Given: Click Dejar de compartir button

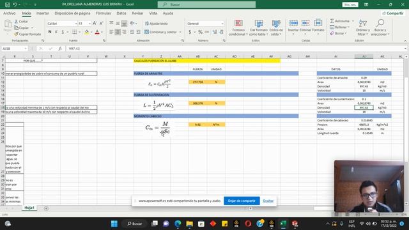Looking at the screenshot, I should (242, 201).
